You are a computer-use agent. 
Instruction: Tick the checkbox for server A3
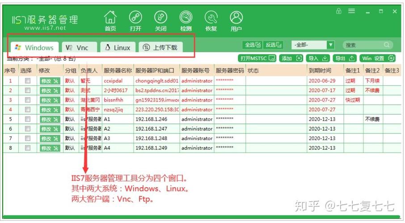point(28,138)
